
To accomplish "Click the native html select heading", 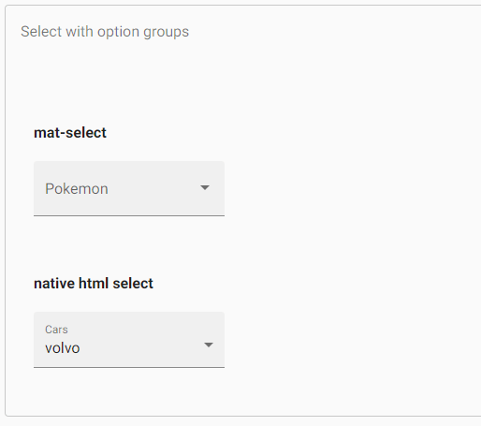I will click(94, 284).
